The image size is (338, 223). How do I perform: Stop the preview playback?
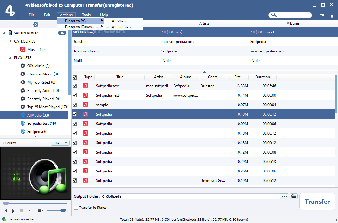tap(21, 211)
